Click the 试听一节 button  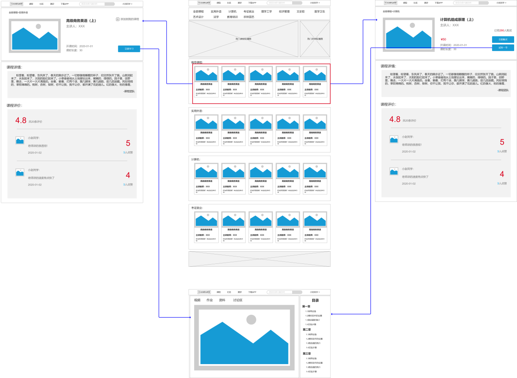[x=503, y=48]
